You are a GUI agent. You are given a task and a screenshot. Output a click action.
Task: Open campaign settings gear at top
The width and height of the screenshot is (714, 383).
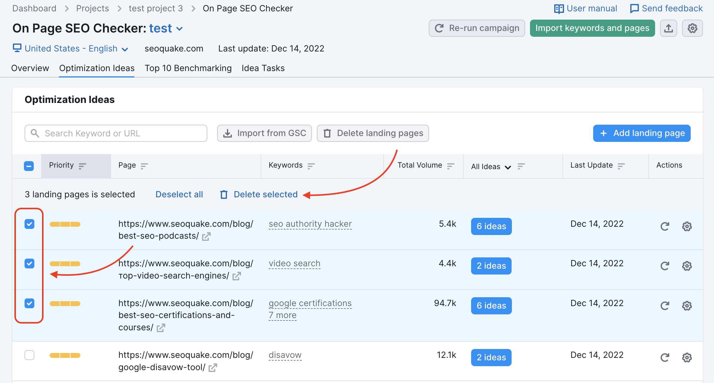(x=692, y=28)
